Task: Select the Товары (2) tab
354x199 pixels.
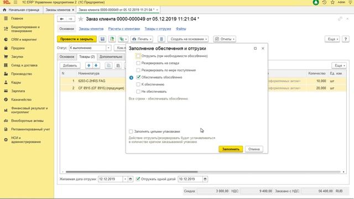Action: pos(87,56)
